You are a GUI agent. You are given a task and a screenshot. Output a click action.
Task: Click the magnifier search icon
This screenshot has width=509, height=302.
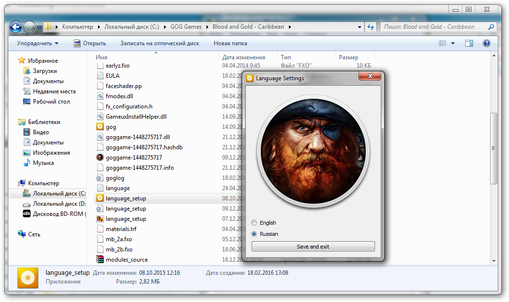(491, 27)
